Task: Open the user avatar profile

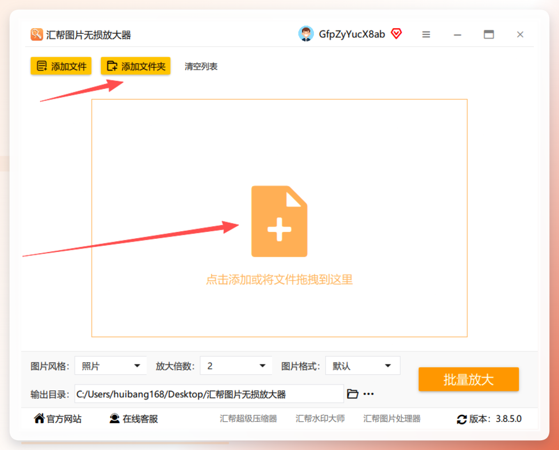Action: click(306, 34)
